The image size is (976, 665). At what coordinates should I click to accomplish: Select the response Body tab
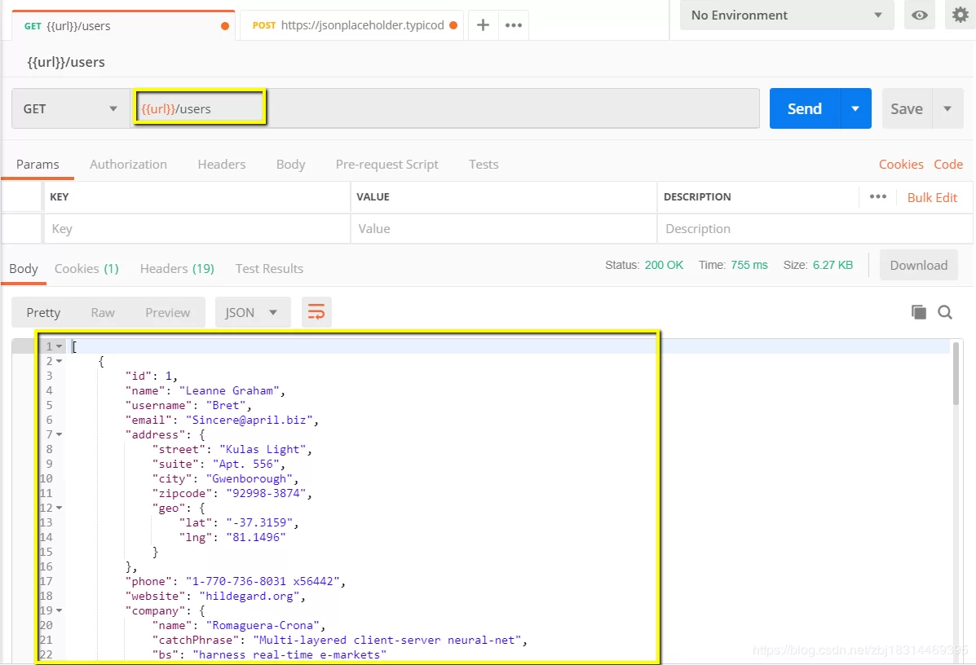(x=24, y=269)
